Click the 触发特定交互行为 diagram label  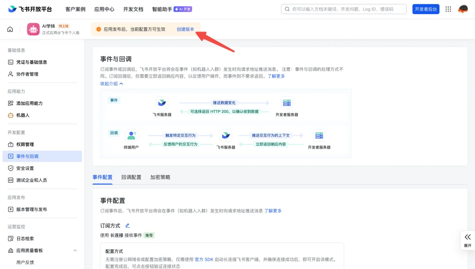(x=181, y=136)
